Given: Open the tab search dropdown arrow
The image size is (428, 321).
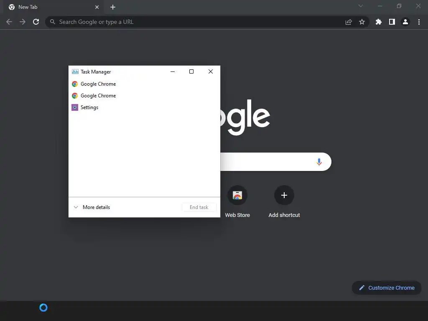Looking at the screenshot, I should point(360,6).
